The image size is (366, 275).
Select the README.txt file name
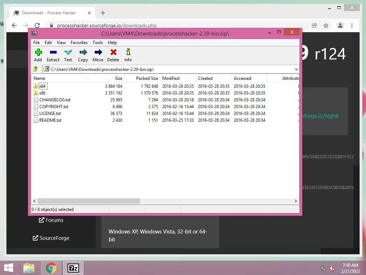[50, 120]
